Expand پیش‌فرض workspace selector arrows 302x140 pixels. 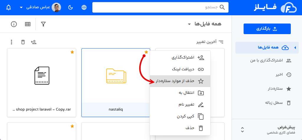click(x=242, y=130)
